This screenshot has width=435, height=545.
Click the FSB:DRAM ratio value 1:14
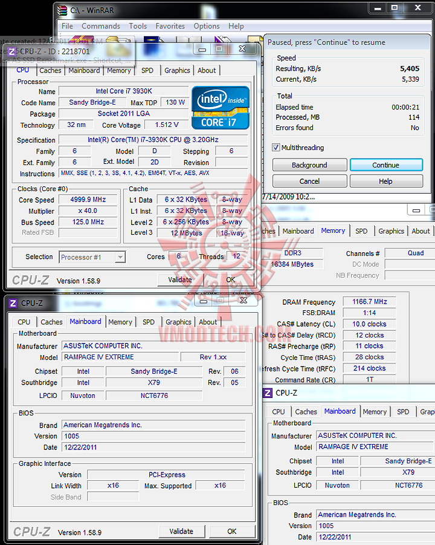[370, 313]
